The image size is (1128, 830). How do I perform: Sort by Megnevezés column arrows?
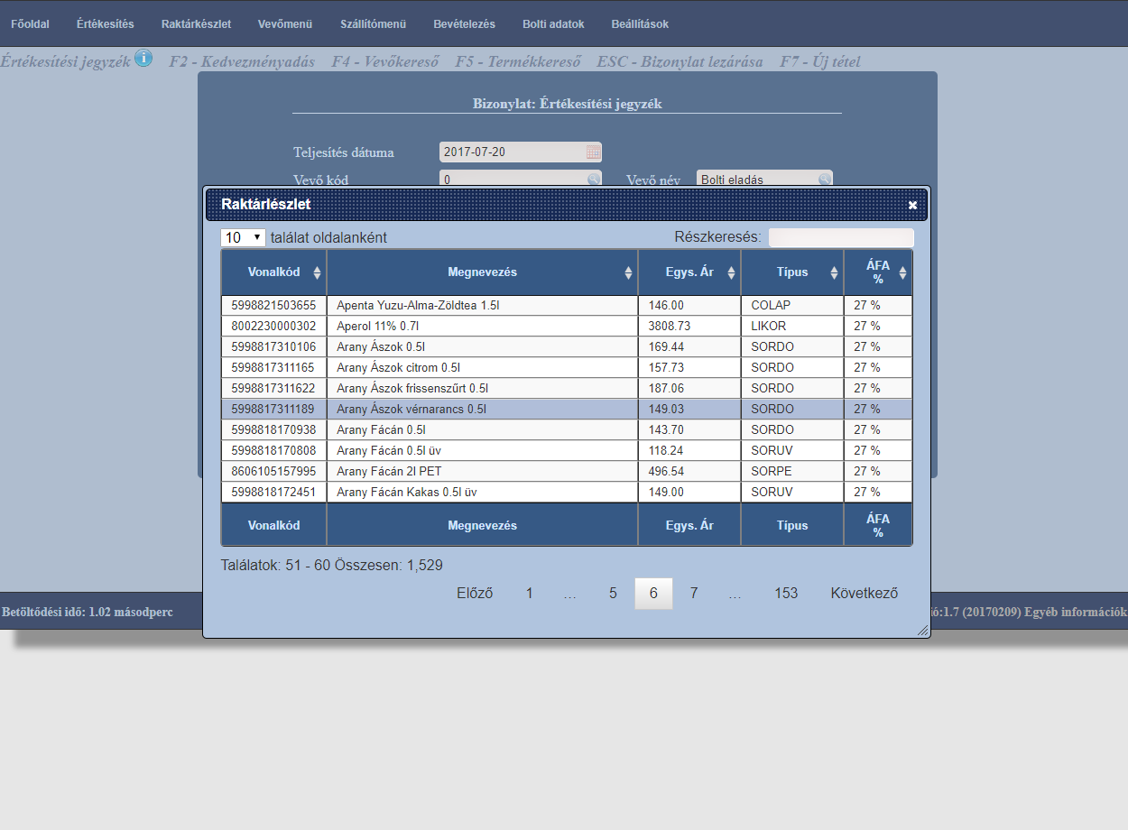628,272
